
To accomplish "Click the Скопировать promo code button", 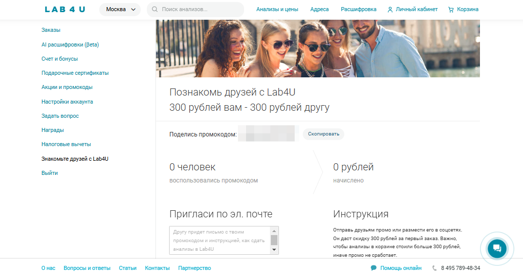I will (324, 134).
